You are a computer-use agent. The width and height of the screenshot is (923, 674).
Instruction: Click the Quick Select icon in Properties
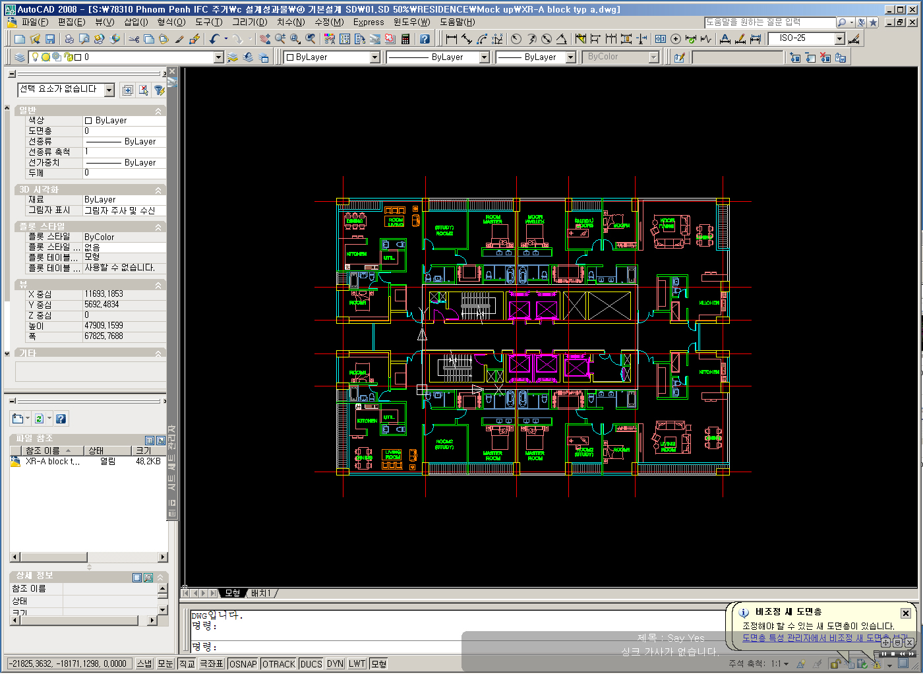[159, 90]
